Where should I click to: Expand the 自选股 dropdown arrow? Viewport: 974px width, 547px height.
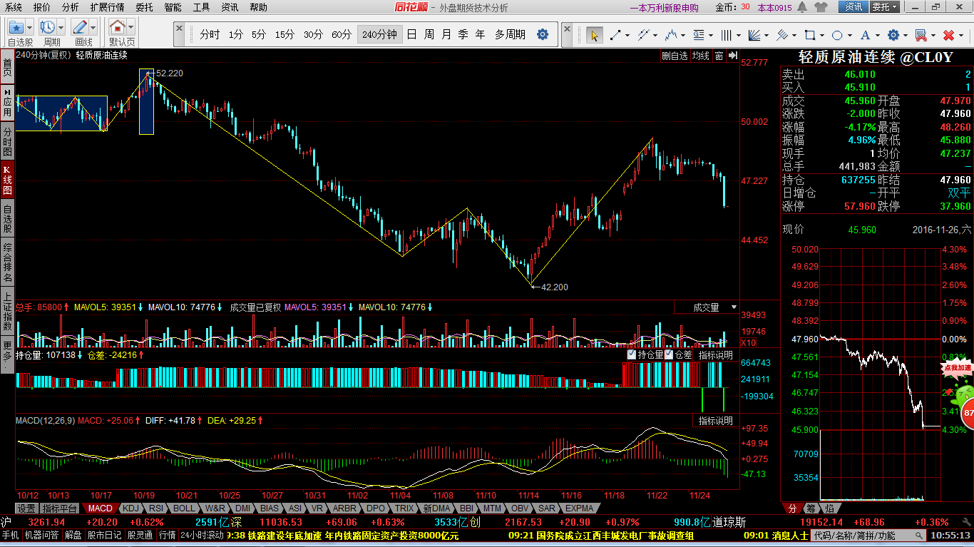pos(30,28)
